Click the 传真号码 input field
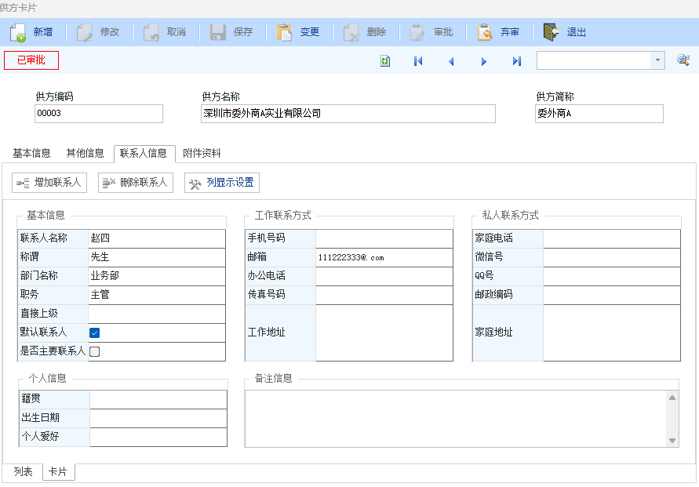699x487 pixels. (x=384, y=295)
